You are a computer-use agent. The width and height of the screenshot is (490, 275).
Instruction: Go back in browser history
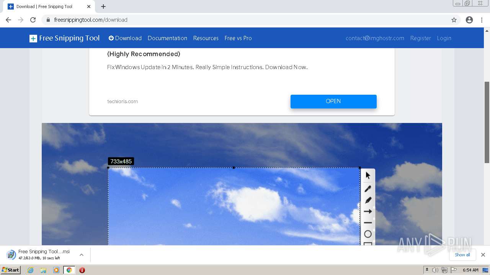click(x=8, y=20)
